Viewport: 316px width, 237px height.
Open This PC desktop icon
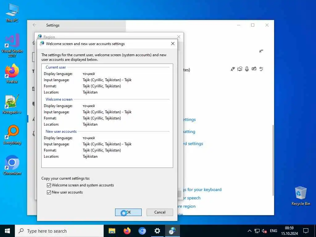click(12, 13)
